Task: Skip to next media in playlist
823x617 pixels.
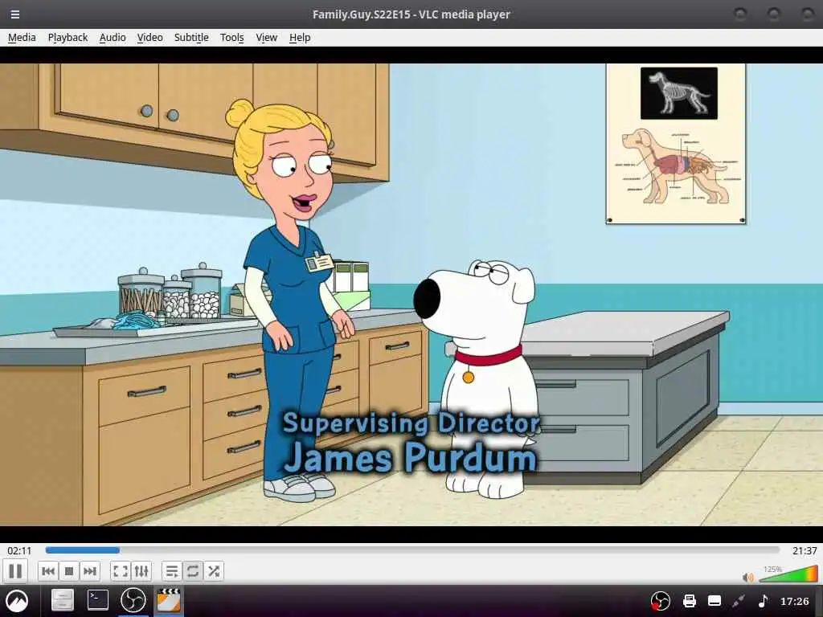Action: [90, 571]
